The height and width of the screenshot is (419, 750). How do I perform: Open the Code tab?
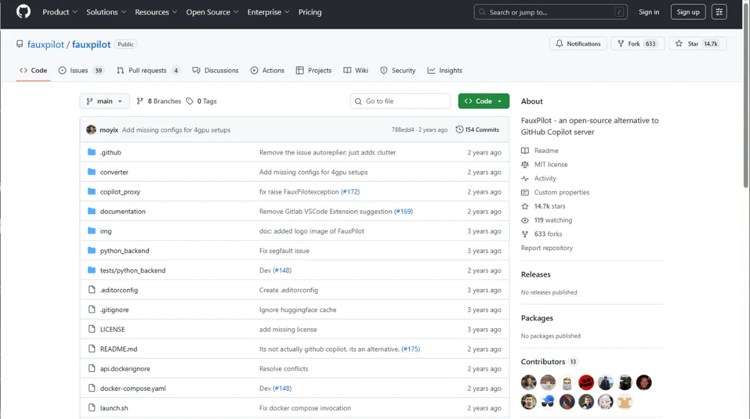coord(33,71)
